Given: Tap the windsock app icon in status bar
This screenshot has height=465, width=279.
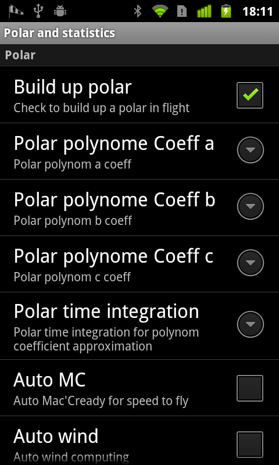Looking at the screenshot, I should pyautogui.click(x=16, y=12).
